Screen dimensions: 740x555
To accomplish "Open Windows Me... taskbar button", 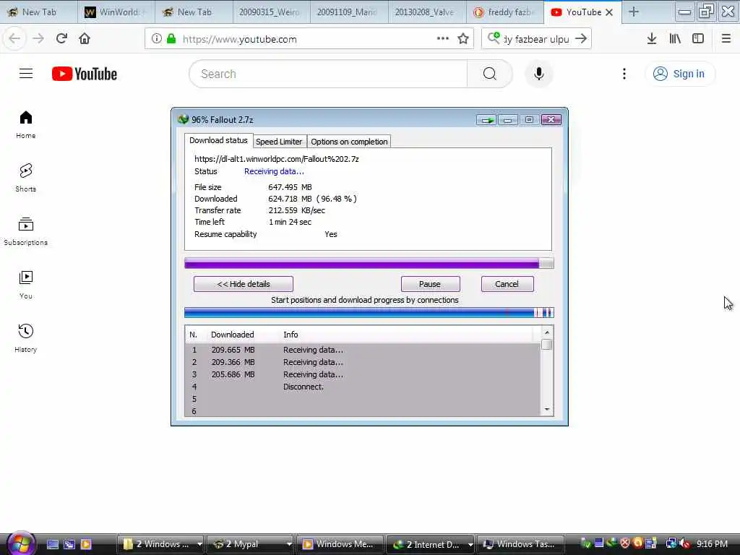I will point(341,544).
